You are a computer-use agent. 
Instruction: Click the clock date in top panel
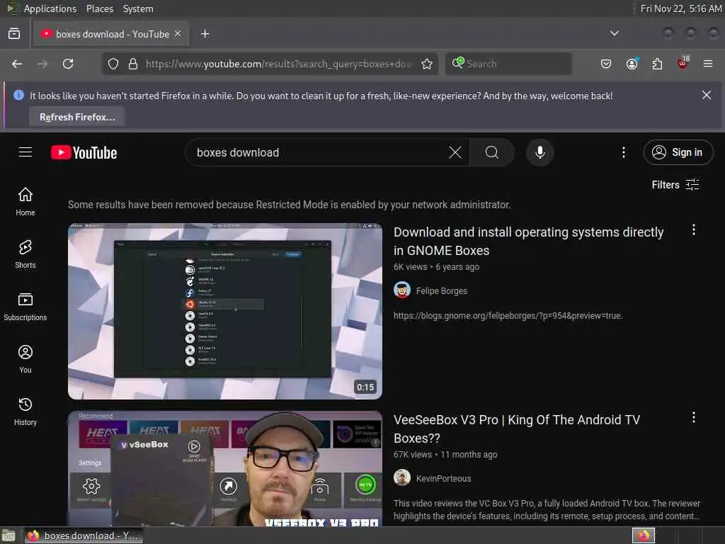[680, 8]
